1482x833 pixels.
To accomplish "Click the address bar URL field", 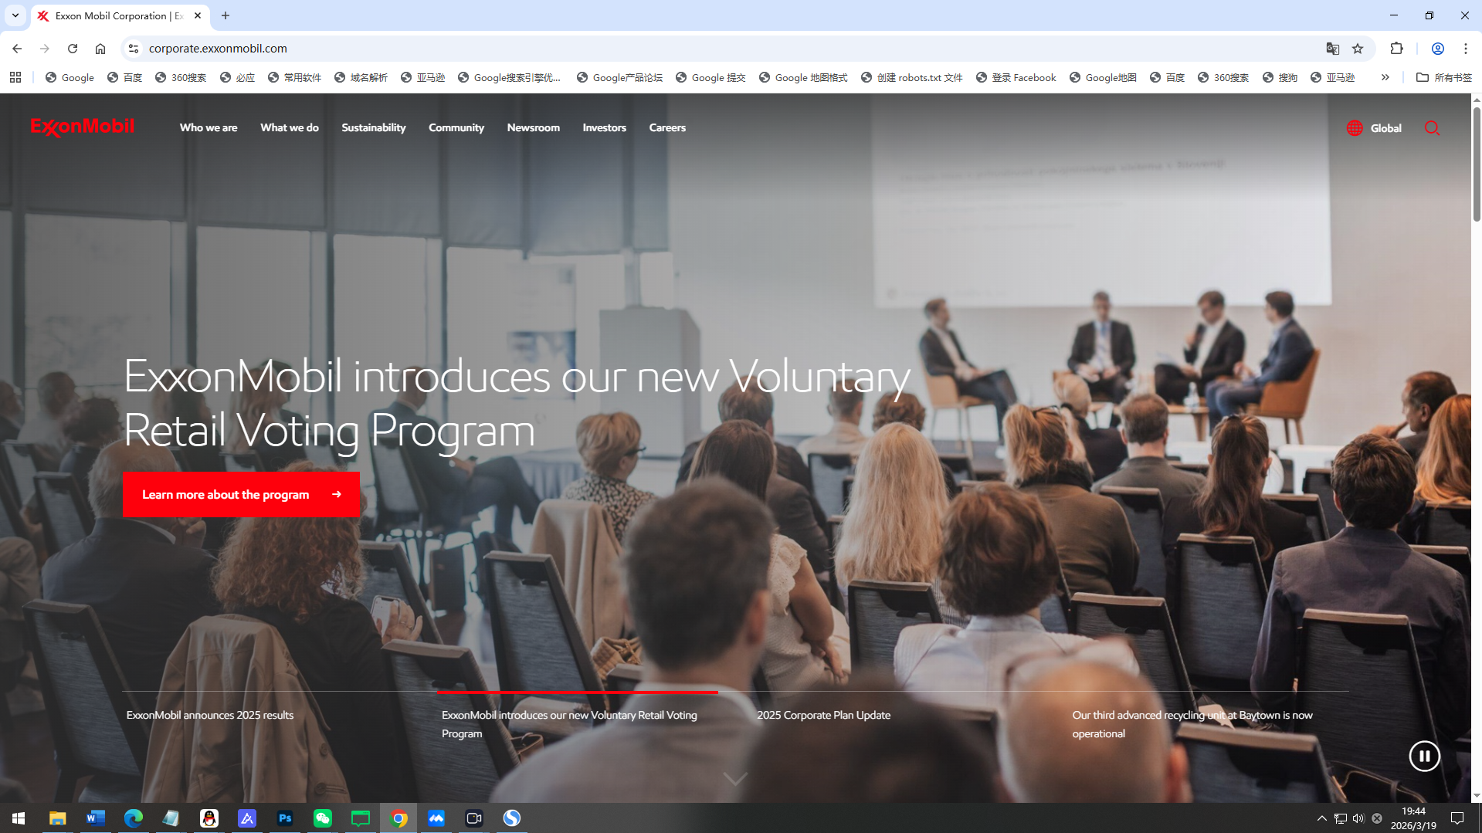I will 726,48.
